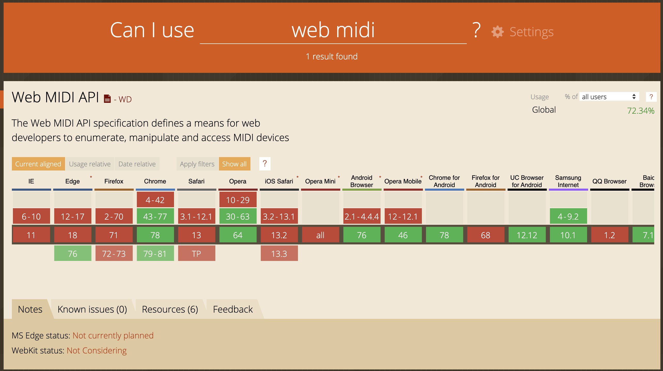Screen dimensions: 663x371
Task: Click the IE 11 cell
Action: click(31, 235)
